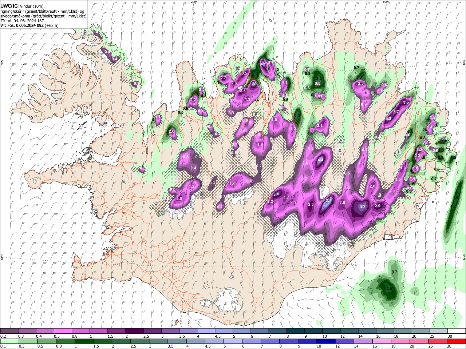This screenshot has height=349, width=466.
Task: Click the 1.4 snowfall value in central highlands
Action: tap(232, 184)
